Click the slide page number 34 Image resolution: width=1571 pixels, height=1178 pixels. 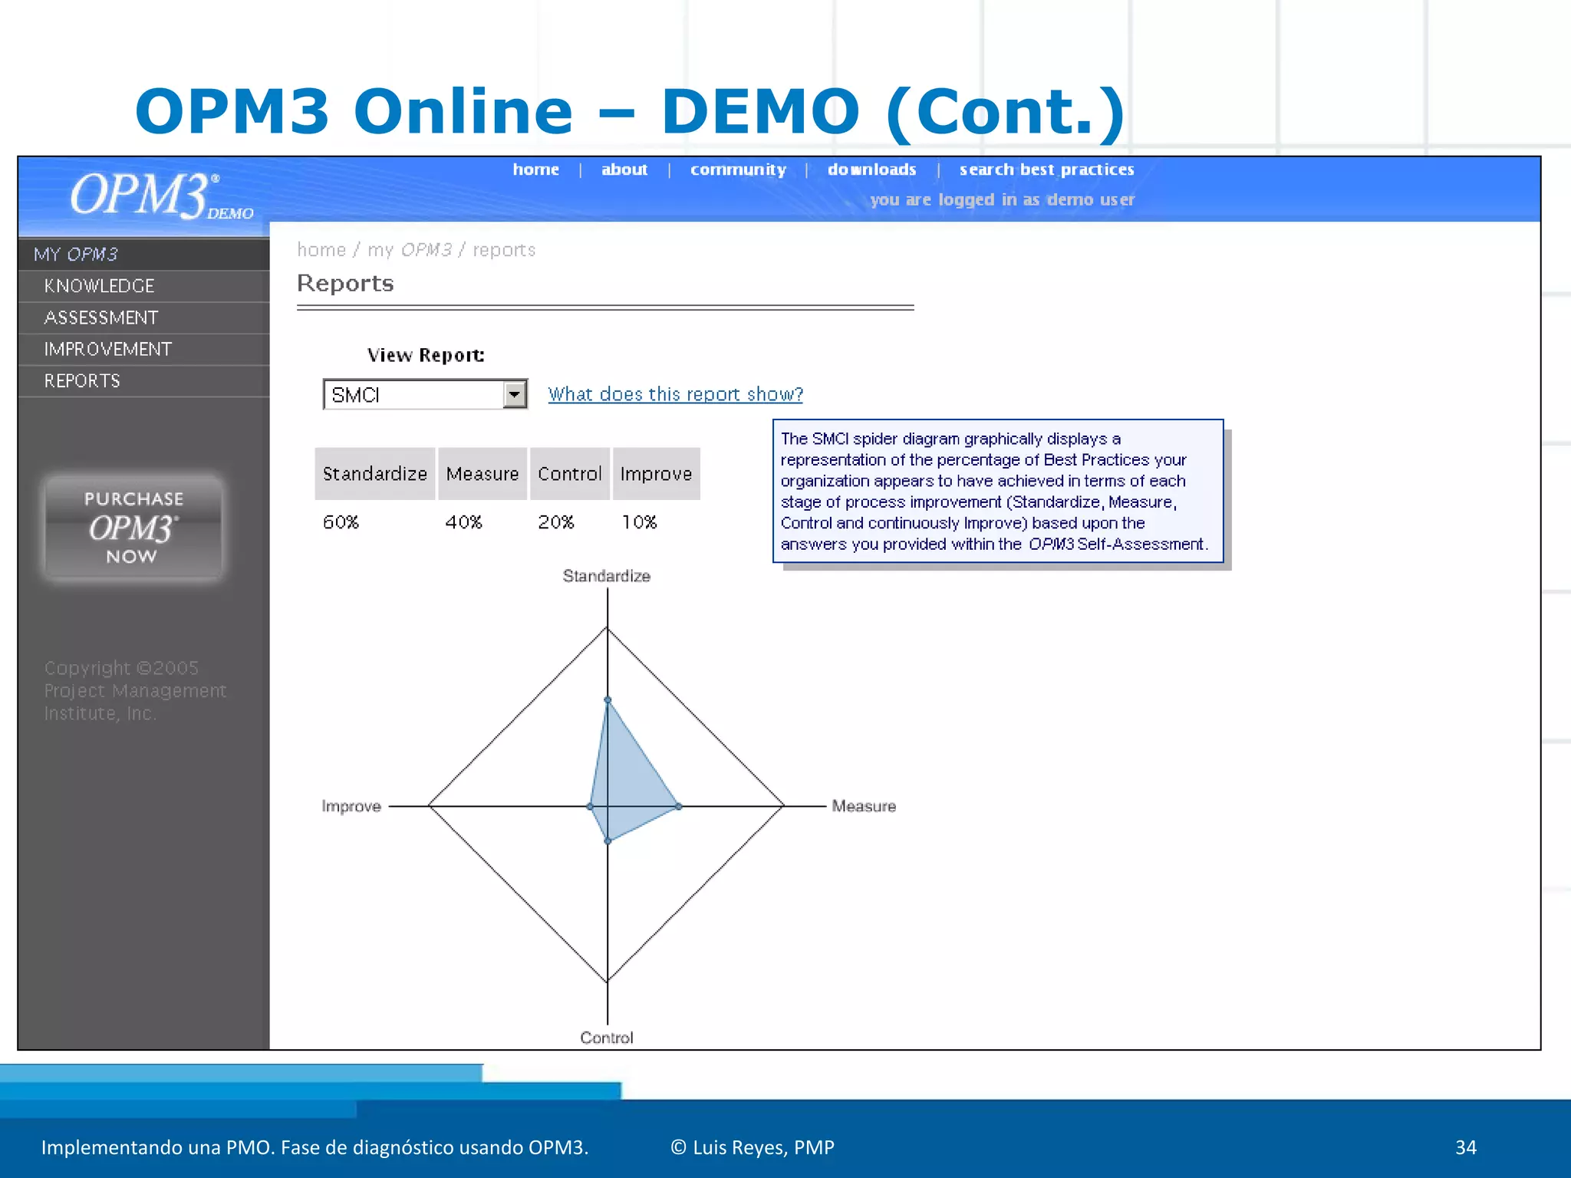(x=1466, y=1147)
